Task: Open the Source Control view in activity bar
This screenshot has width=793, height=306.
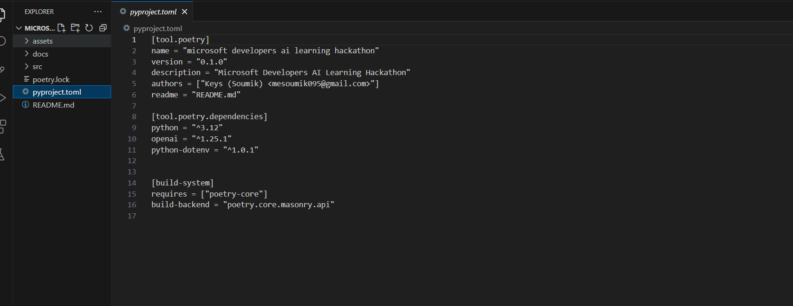Action: pyautogui.click(x=2, y=70)
